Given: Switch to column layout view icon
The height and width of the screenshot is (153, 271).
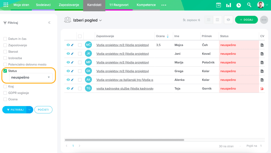Looking at the screenshot, I should point(217,20).
